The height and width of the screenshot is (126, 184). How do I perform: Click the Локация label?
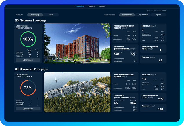19,15
